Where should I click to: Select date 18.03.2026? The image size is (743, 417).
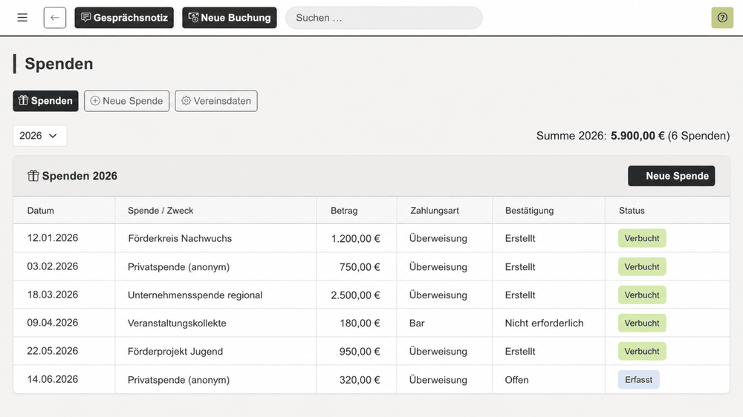[53, 295]
